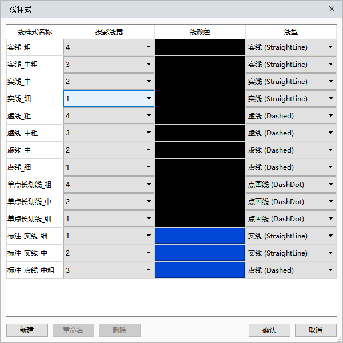
Task: Change line type of 虚线_细 row
Action: 291,167
